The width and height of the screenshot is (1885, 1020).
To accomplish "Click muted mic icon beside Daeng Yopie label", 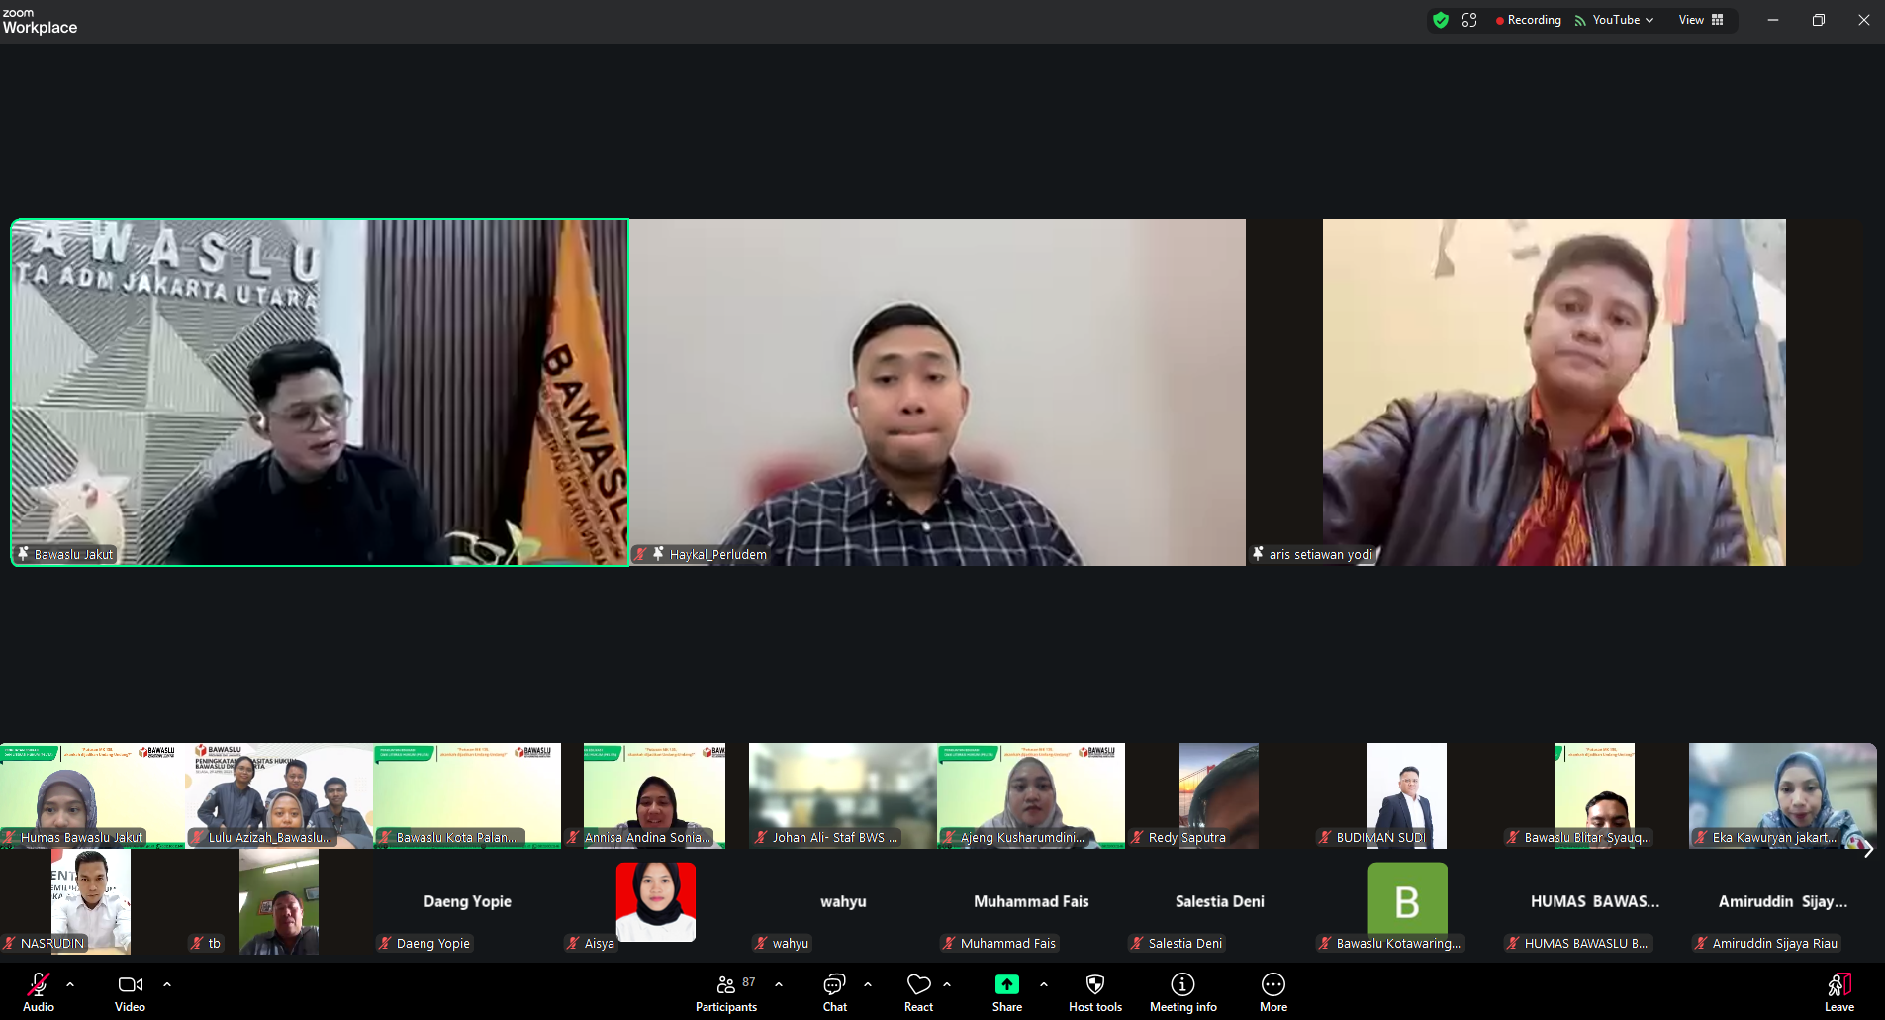I will pyautogui.click(x=386, y=943).
